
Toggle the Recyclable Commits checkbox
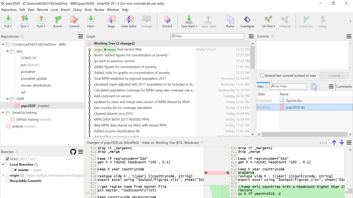[x=7, y=181]
